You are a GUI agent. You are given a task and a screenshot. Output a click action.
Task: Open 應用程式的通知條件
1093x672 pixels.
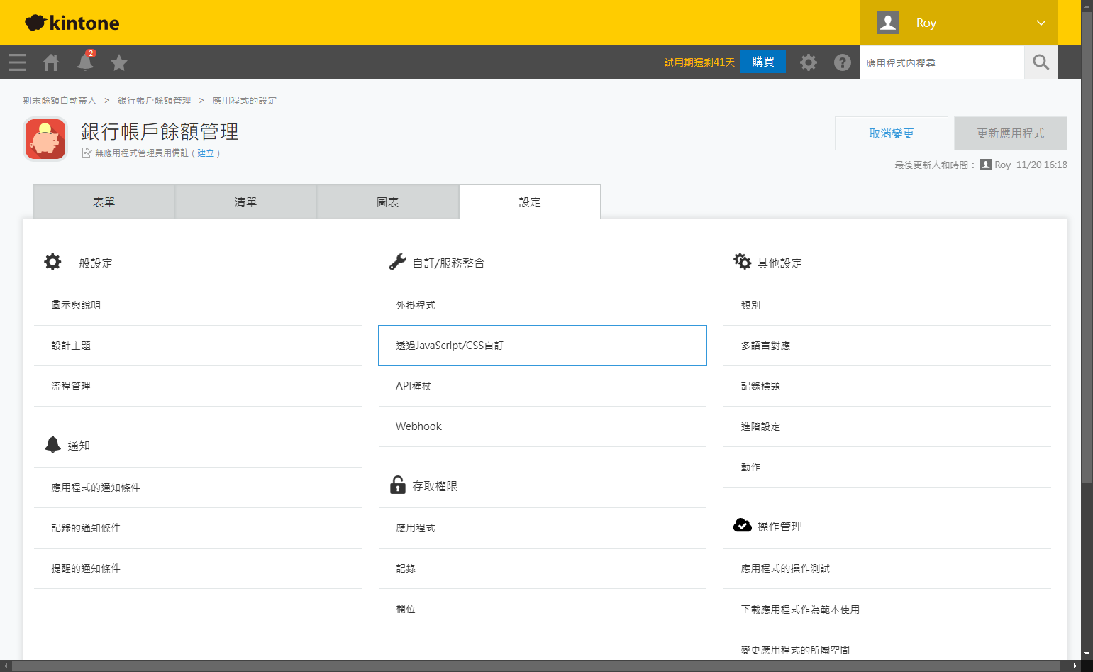point(198,488)
